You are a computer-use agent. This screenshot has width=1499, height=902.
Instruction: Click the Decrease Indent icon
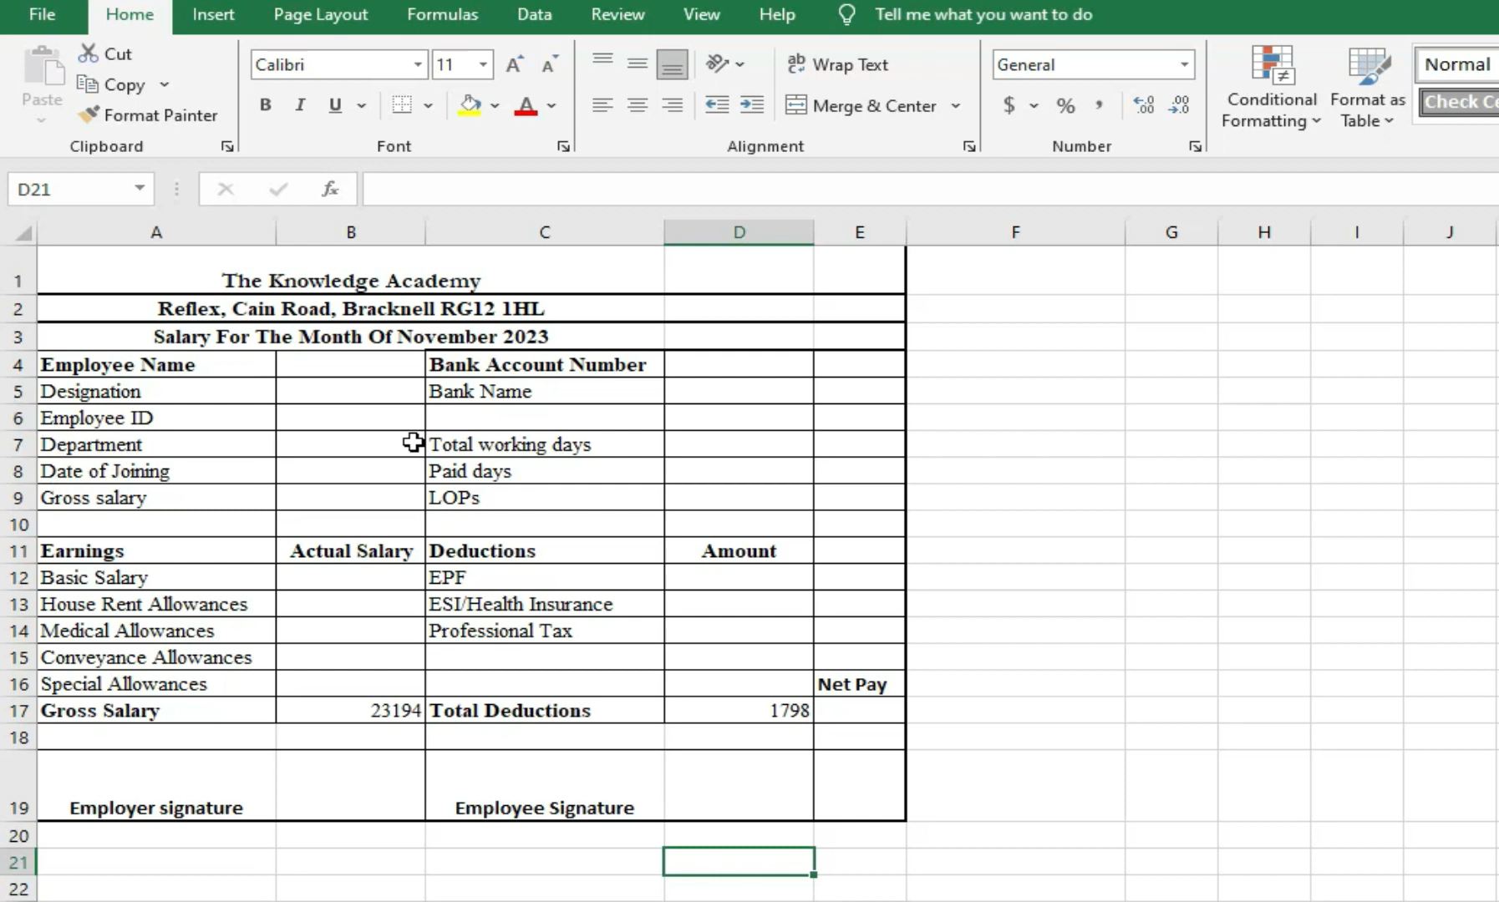(x=716, y=105)
